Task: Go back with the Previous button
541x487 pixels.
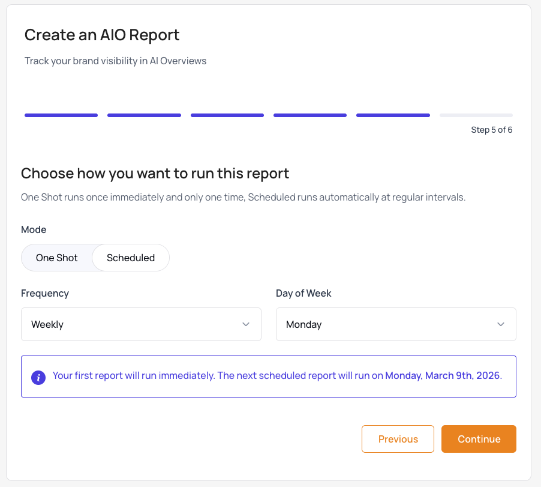Action: pyautogui.click(x=398, y=439)
